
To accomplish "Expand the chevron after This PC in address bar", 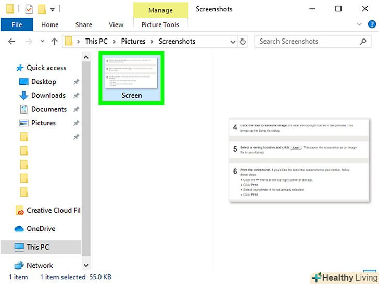I will click(115, 42).
